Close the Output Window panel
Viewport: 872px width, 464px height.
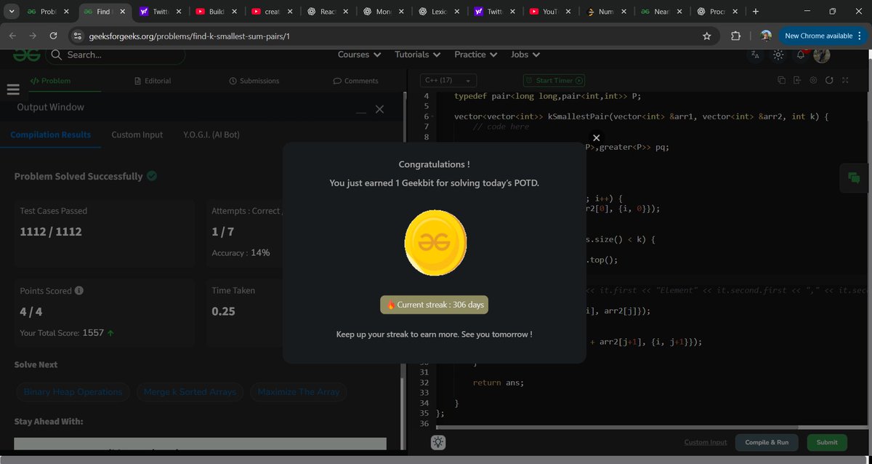tap(379, 109)
